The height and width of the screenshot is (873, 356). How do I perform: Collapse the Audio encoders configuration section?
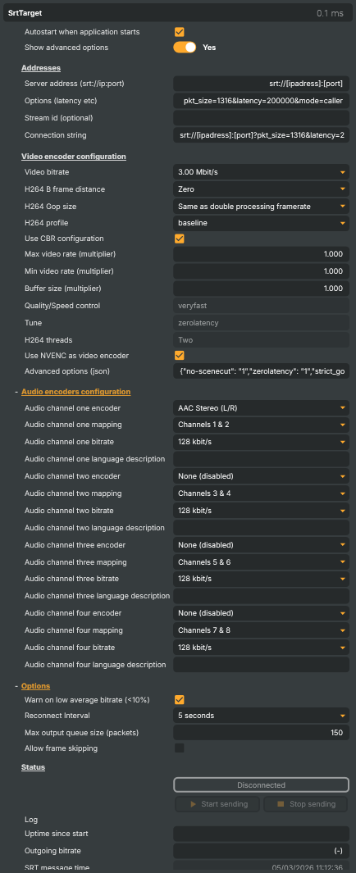pos(75,391)
